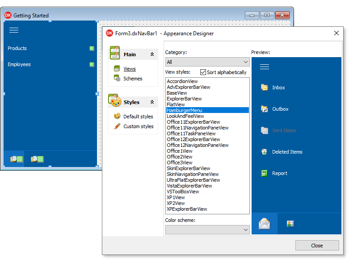Click the Products item icon
The width and height of the screenshot is (349, 267).
92,48
